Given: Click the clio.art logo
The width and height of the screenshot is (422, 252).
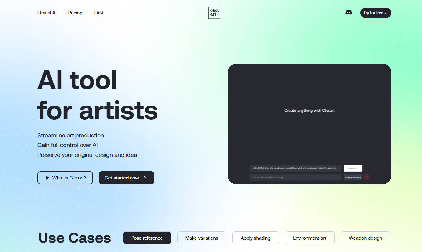Looking at the screenshot, I should pos(214,13).
